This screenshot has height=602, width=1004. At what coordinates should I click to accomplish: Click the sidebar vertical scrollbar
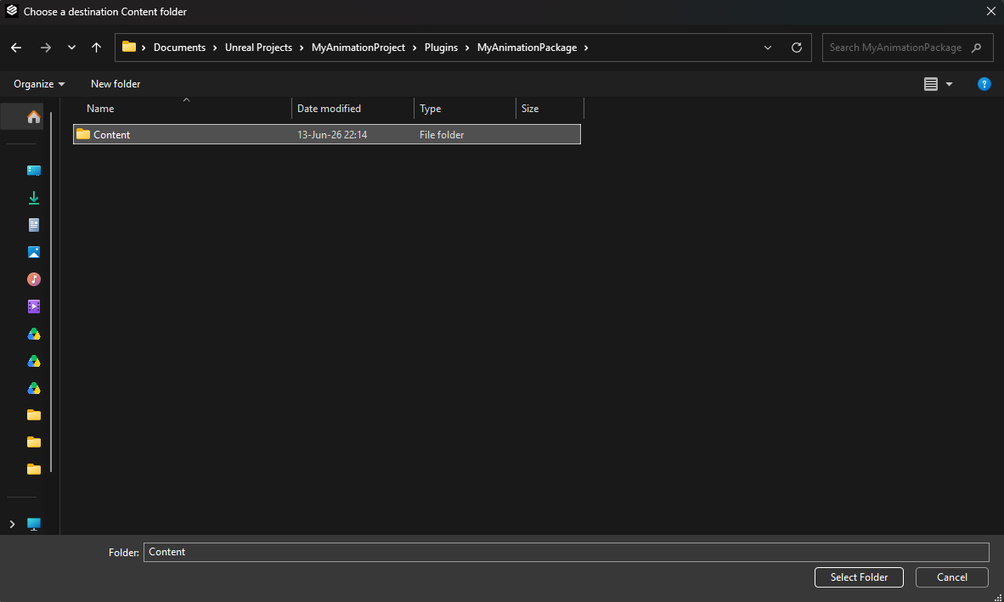51,291
